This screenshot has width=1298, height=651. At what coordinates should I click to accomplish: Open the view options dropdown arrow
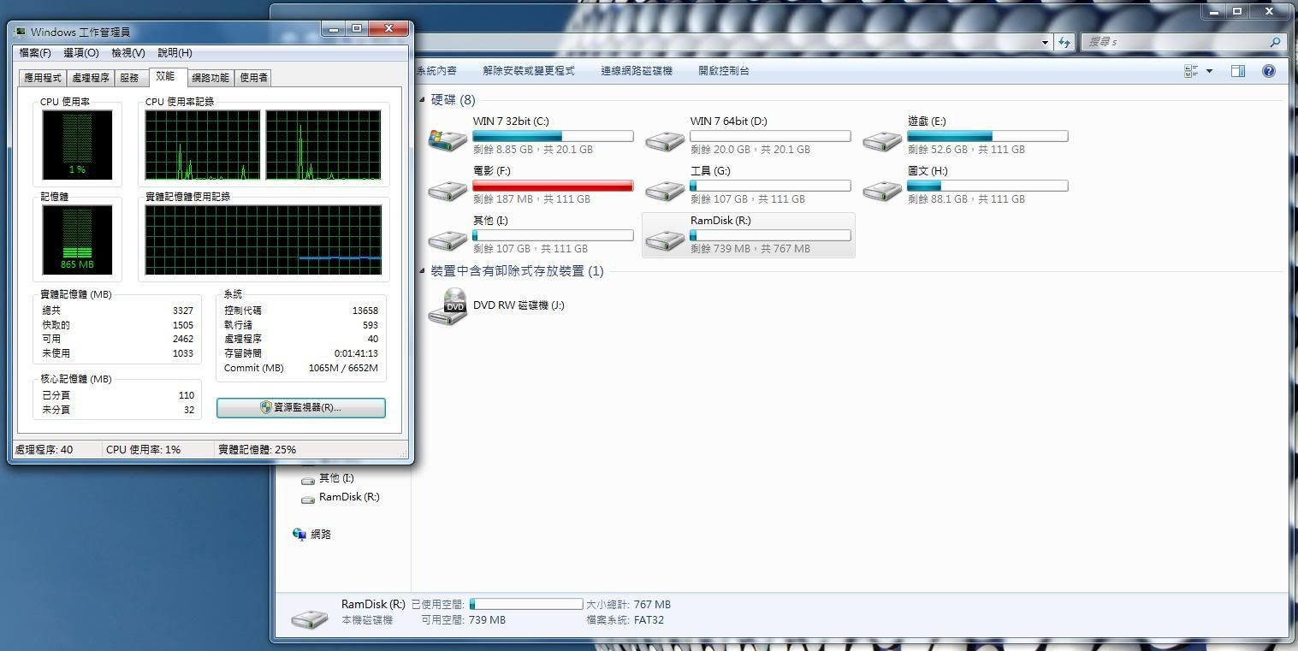[1209, 71]
